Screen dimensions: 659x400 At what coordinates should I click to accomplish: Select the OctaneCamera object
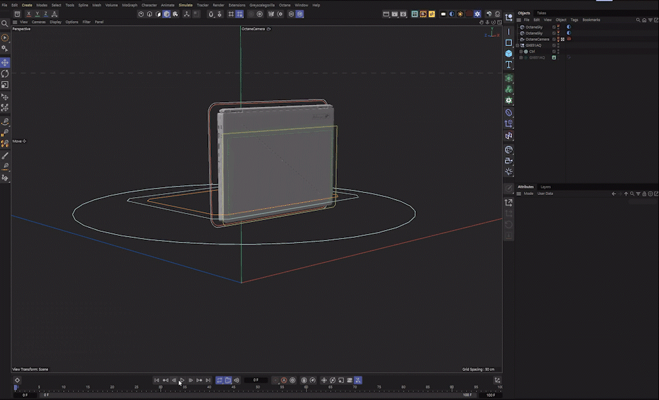pyautogui.click(x=537, y=39)
